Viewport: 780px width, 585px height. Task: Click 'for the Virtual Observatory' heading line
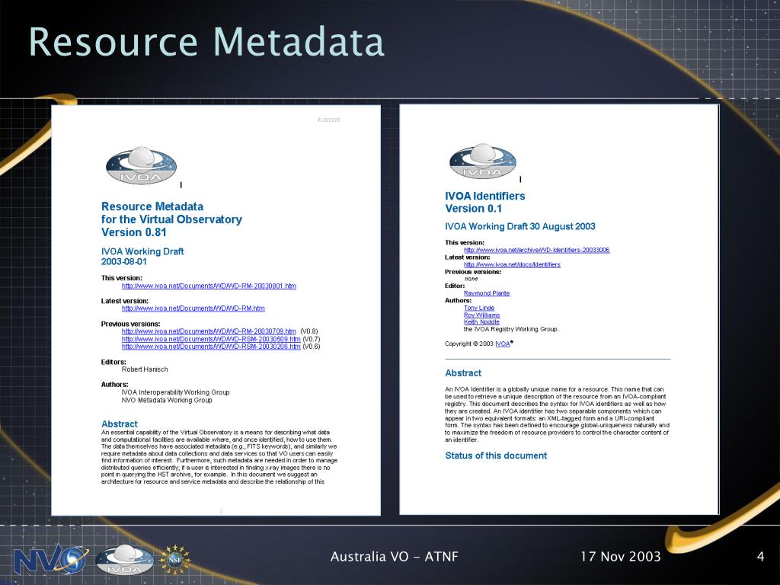[171, 219]
